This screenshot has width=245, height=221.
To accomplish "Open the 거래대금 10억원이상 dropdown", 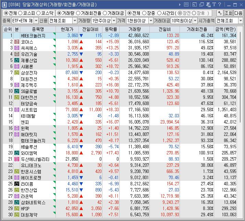I will [x=195, y=21].
